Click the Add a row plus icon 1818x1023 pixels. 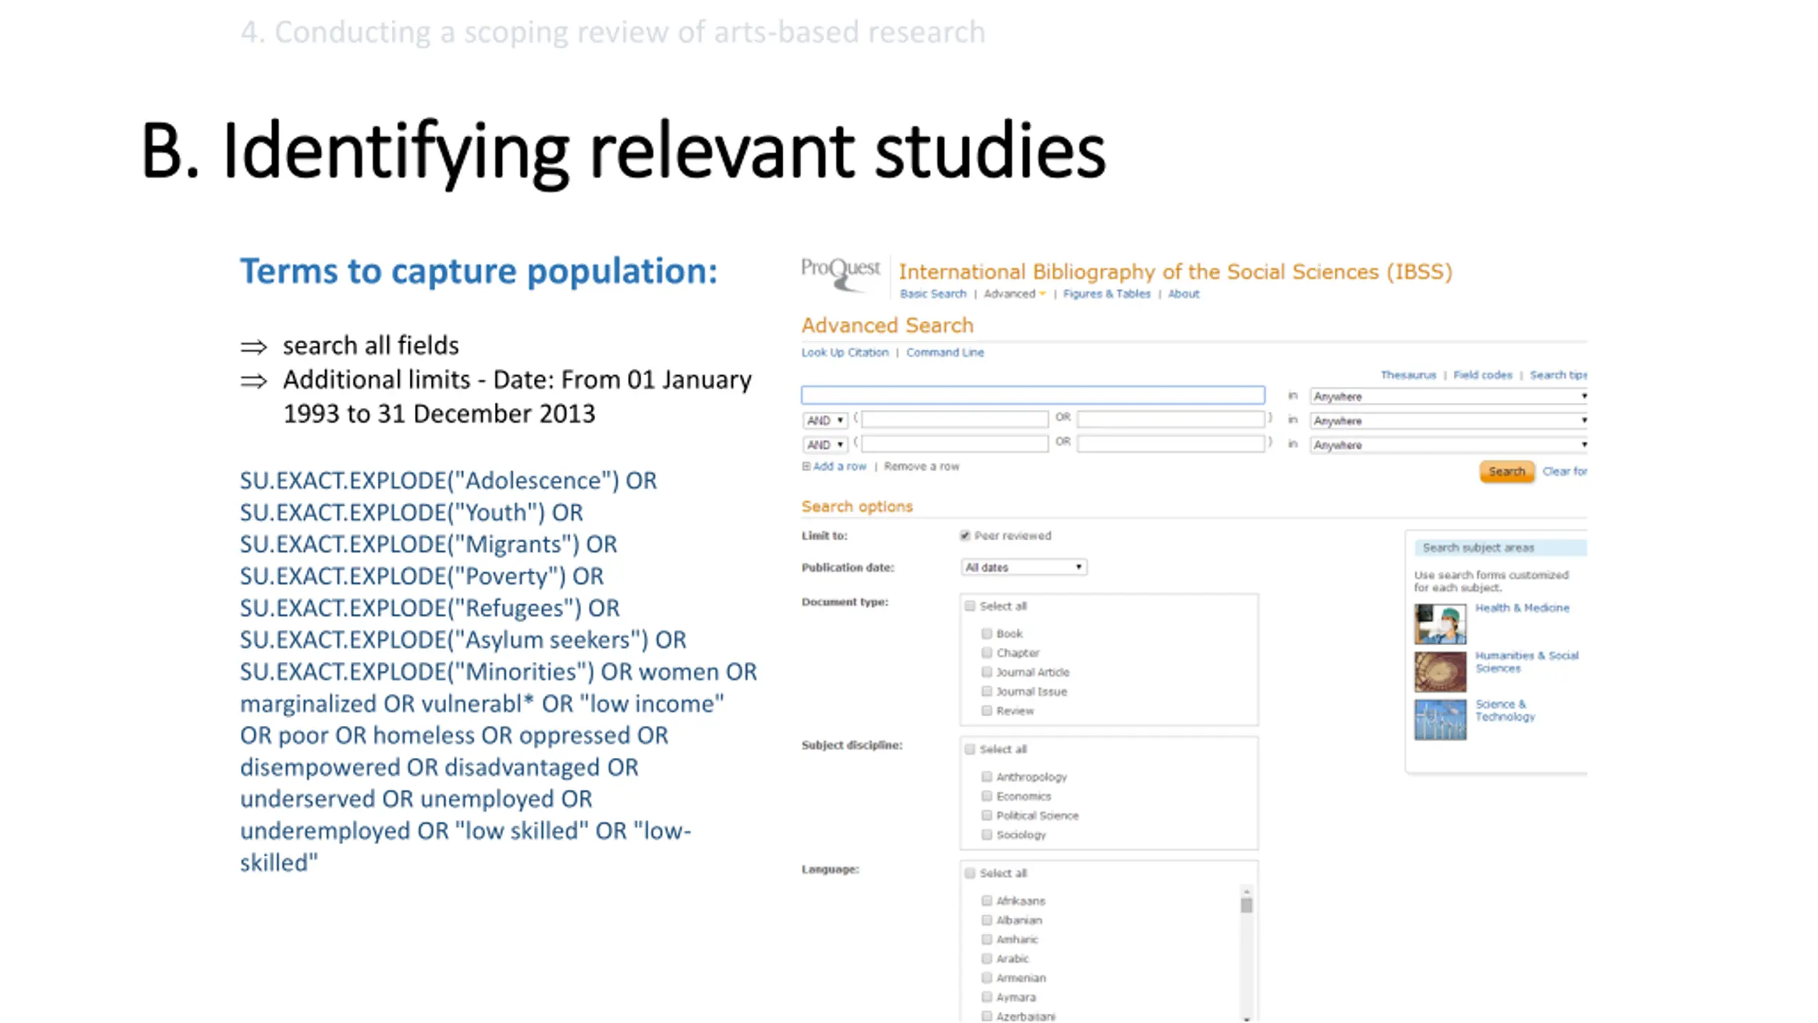click(806, 466)
